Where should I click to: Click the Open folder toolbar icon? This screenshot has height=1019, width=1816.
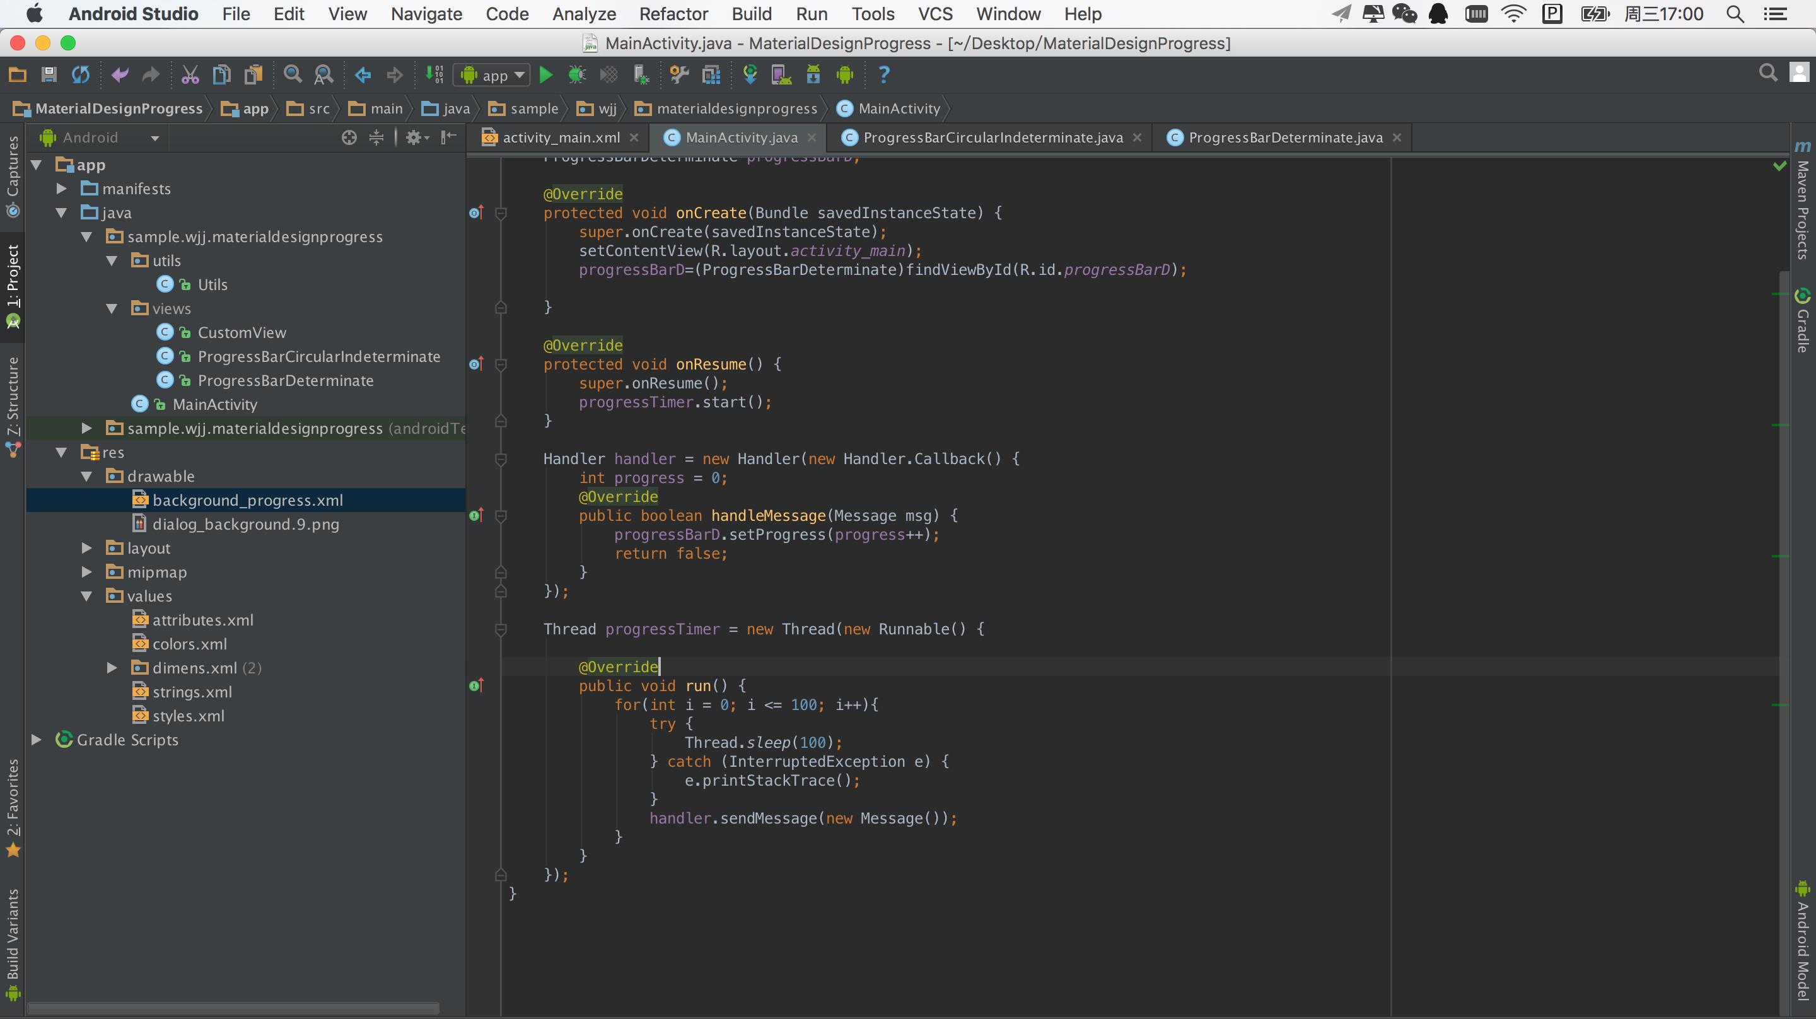point(18,75)
